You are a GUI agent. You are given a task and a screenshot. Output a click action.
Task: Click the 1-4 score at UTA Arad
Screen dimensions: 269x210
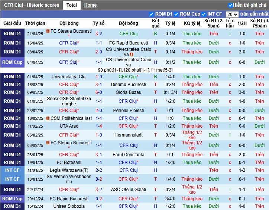point(98,126)
